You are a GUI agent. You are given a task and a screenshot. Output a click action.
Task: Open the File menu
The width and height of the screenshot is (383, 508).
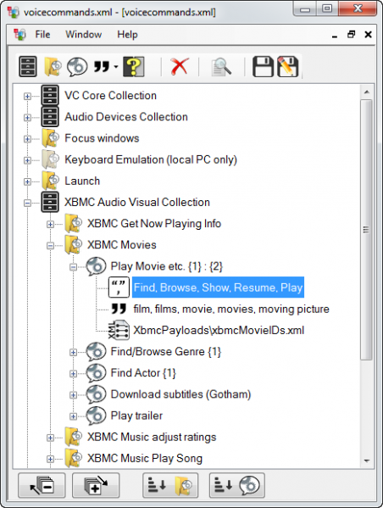click(x=42, y=34)
